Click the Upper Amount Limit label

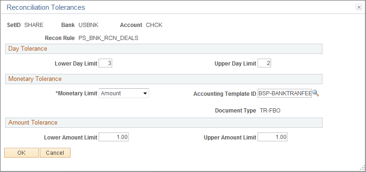230,138
